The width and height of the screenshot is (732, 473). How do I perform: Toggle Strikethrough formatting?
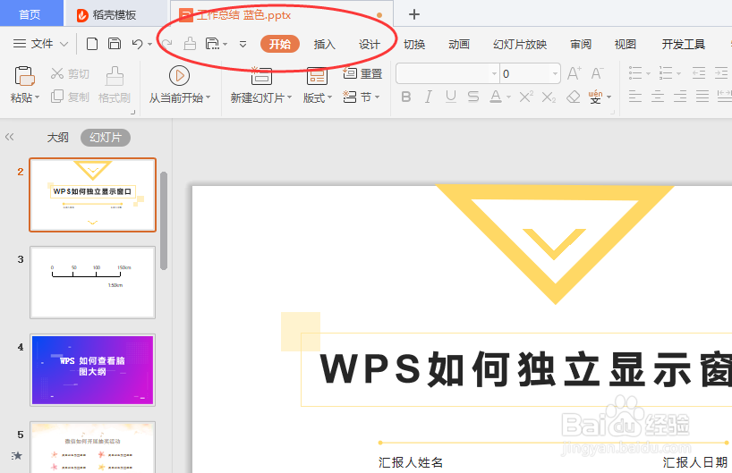click(473, 97)
